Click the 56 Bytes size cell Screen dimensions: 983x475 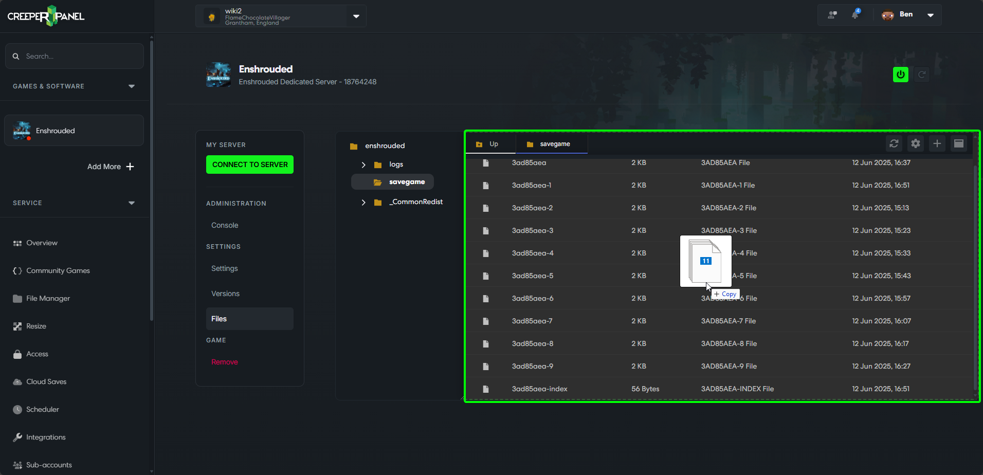pos(645,389)
